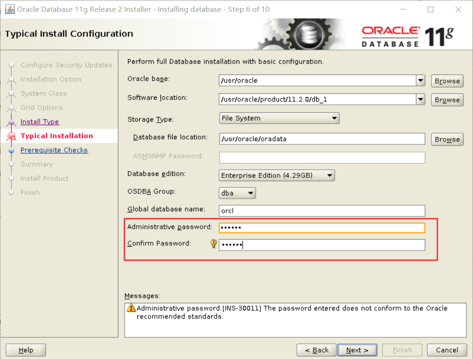This screenshot has height=359, width=473.
Task: Open the OSDBA Group dropdown
Action: click(237, 193)
